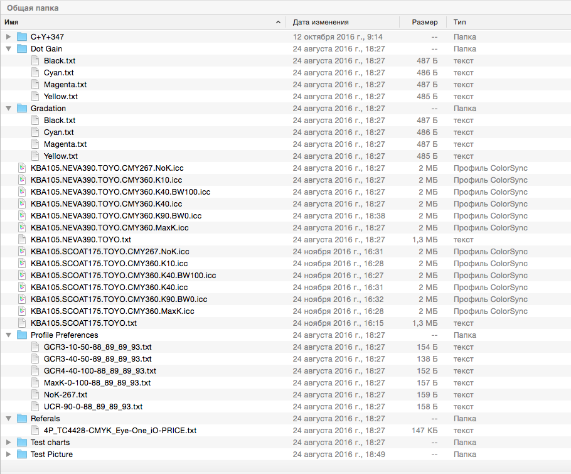This screenshot has height=474, width=571.
Task: Click document icon of GCR3-10-50-88_89_89_93.txt
Action: pos(35,347)
